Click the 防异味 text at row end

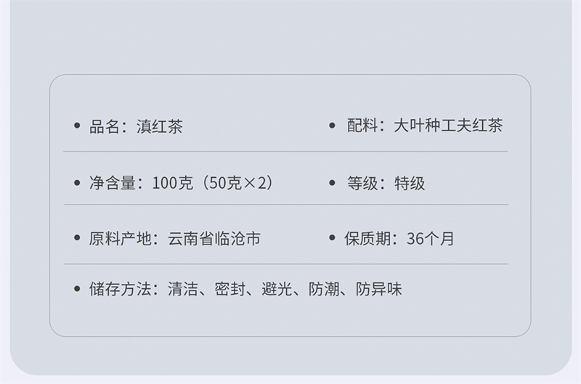coord(378,290)
